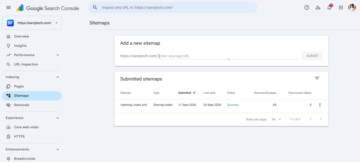Click the Submitted sitemaps heading

tap(141, 79)
